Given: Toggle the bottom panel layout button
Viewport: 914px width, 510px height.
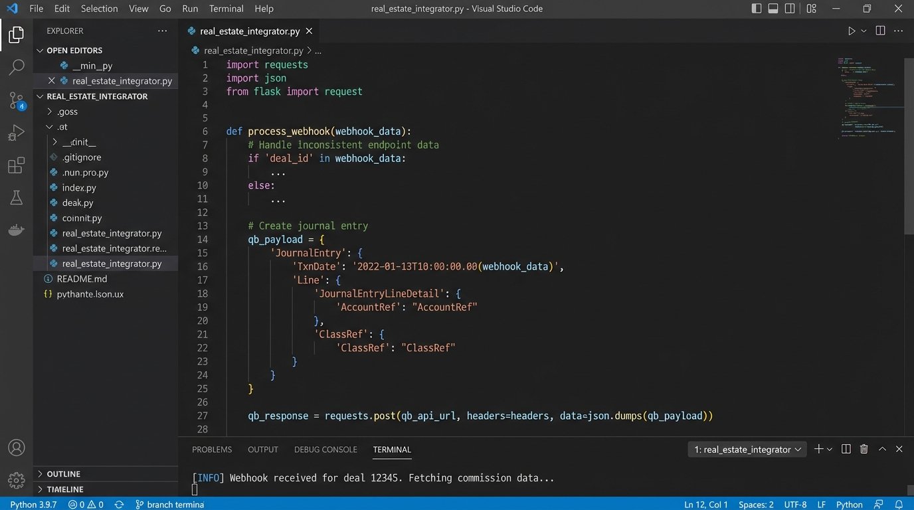Looking at the screenshot, I should (x=773, y=9).
